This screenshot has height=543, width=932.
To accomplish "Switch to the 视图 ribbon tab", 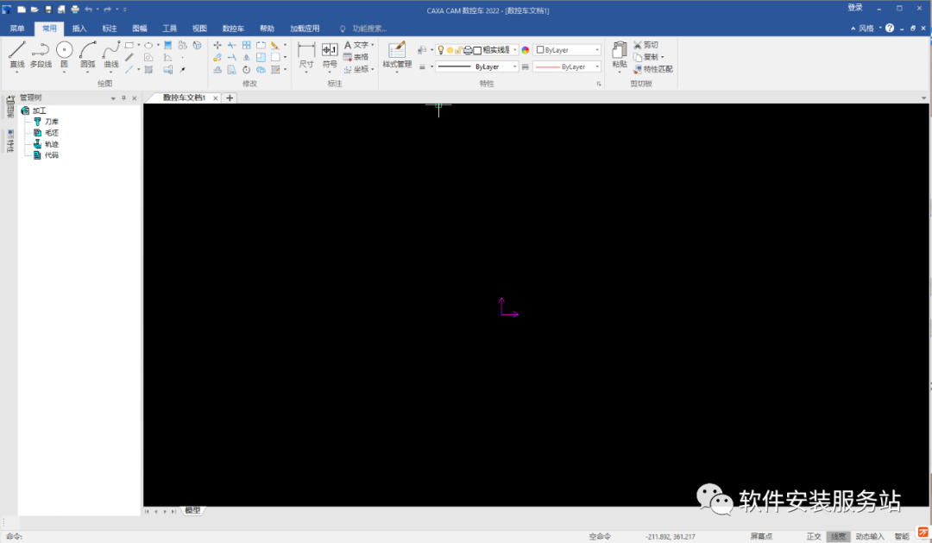I will tap(199, 28).
